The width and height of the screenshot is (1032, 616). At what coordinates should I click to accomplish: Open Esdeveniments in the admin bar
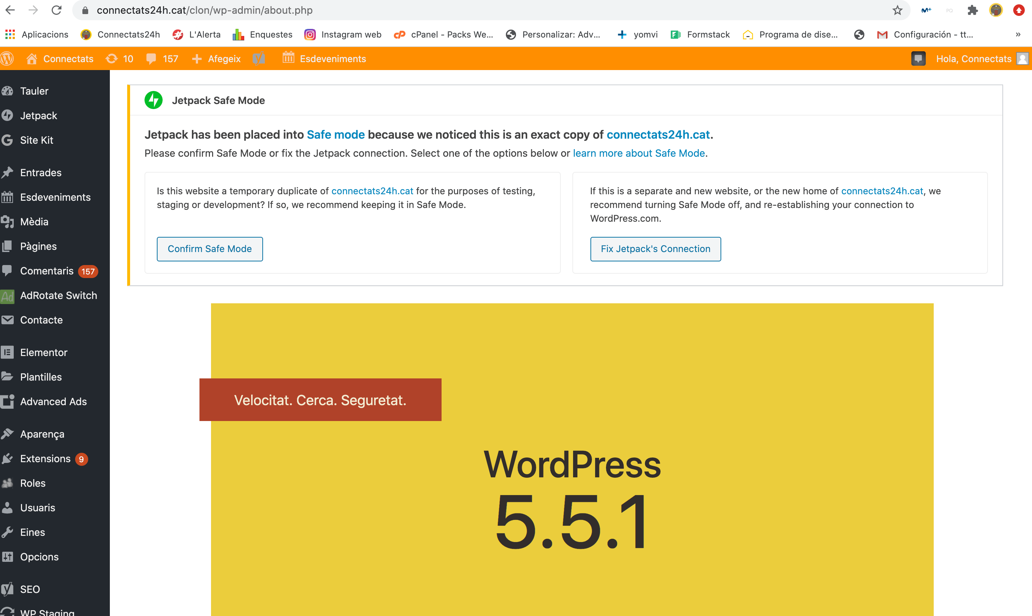[324, 58]
